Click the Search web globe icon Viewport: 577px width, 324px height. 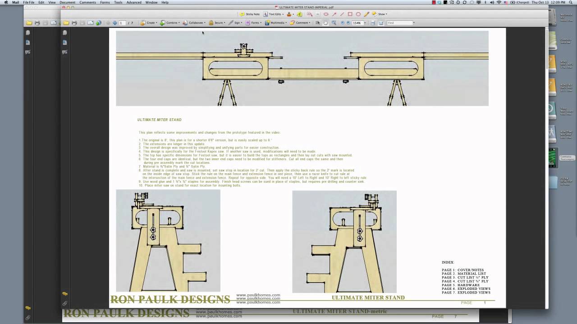98,22
